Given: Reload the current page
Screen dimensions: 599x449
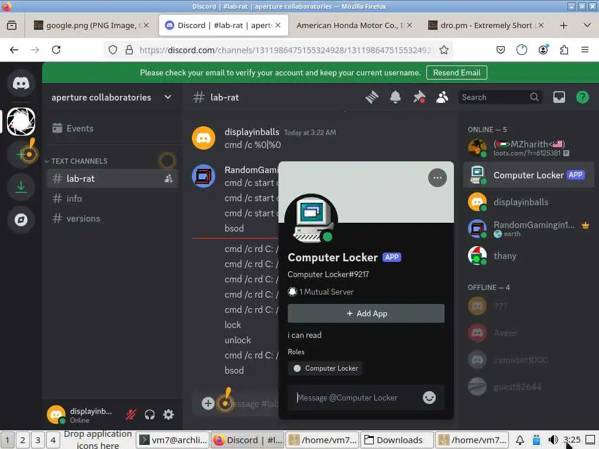Looking at the screenshot, I should tap(56, 50).
